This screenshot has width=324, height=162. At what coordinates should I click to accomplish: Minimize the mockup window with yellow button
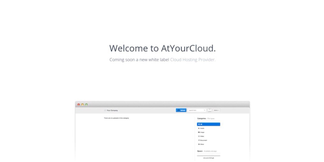click(x=83, y=105)
